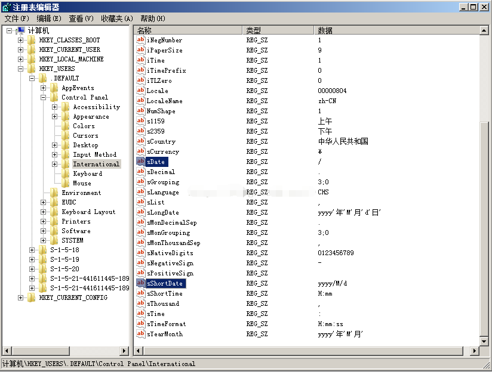Expand the Keyboard Layout key
Viewport: 492px width, 372px height.
point(44,212)
